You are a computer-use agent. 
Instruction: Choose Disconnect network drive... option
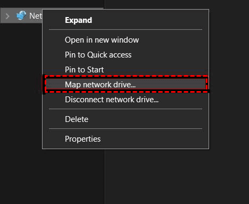[x=112, y=100]
